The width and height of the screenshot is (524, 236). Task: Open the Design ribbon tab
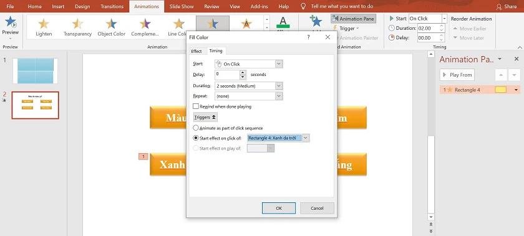click(x=82, y=6)
